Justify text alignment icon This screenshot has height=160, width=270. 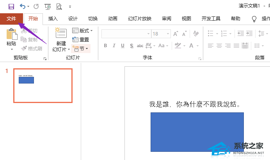pos(236,46)
